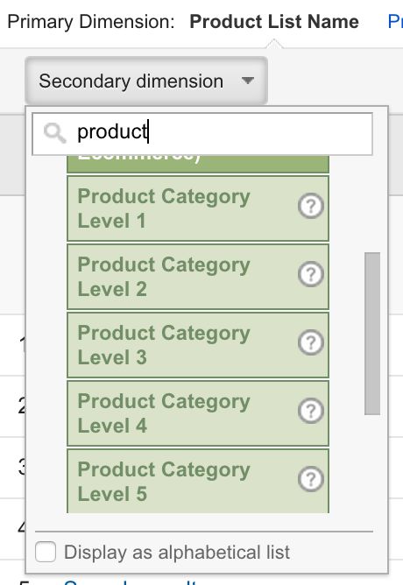Pick Product Category Level 5 dimension

[x=198, y=481]
